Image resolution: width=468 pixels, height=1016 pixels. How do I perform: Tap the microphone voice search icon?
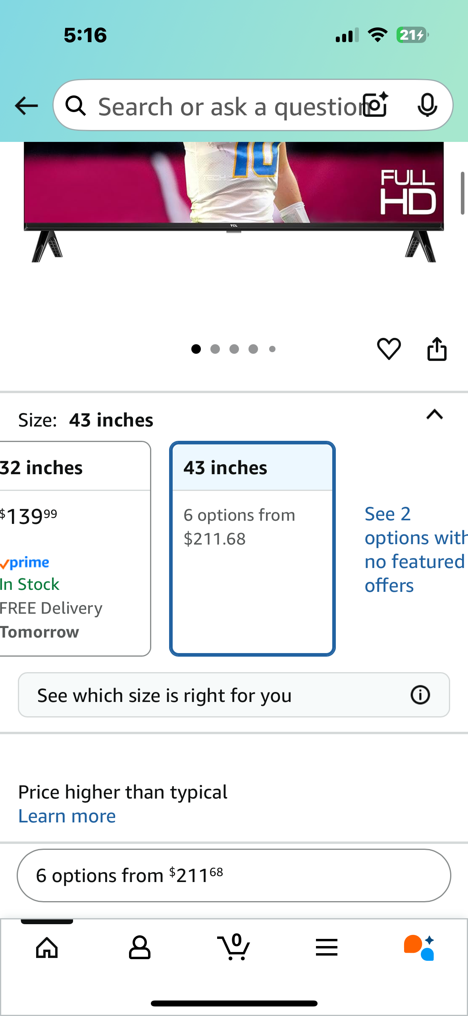(427, 105)
